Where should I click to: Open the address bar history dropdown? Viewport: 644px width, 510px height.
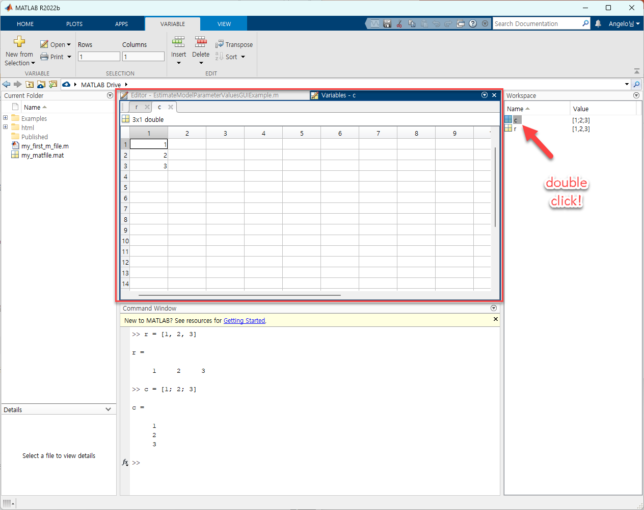[x=627, y=84]
